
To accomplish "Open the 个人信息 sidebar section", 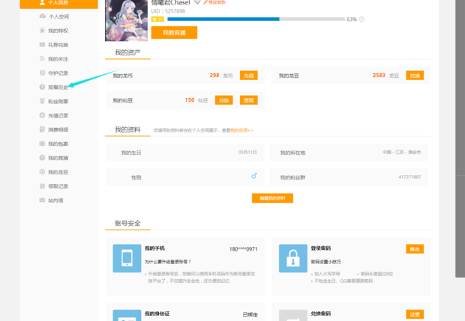I will tap(58, 4).
